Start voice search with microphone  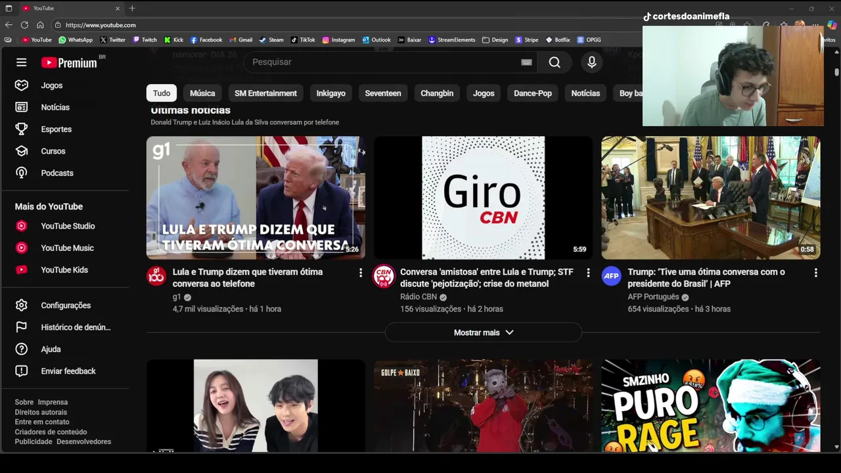click(x=592, y=62)
